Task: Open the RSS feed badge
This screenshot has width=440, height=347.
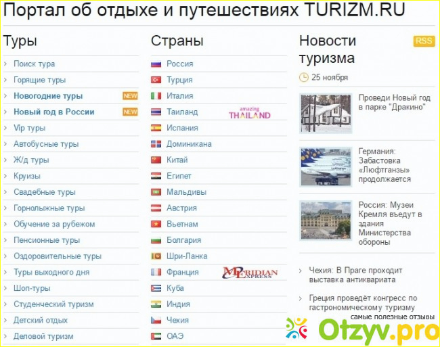Action: pyautogui.click(x=424, y=41)
